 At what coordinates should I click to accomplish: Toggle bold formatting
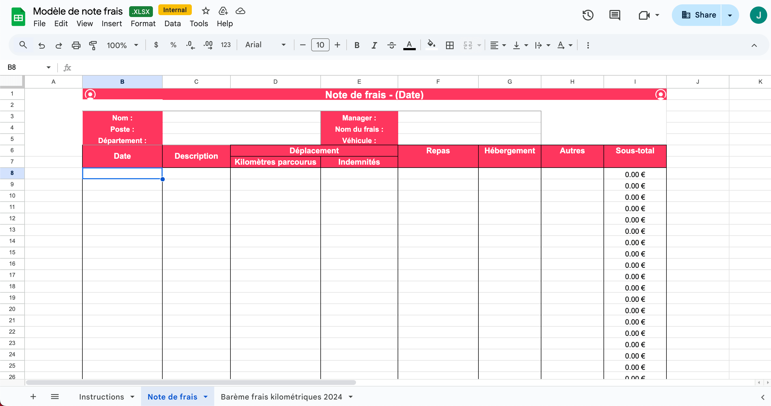357,45
